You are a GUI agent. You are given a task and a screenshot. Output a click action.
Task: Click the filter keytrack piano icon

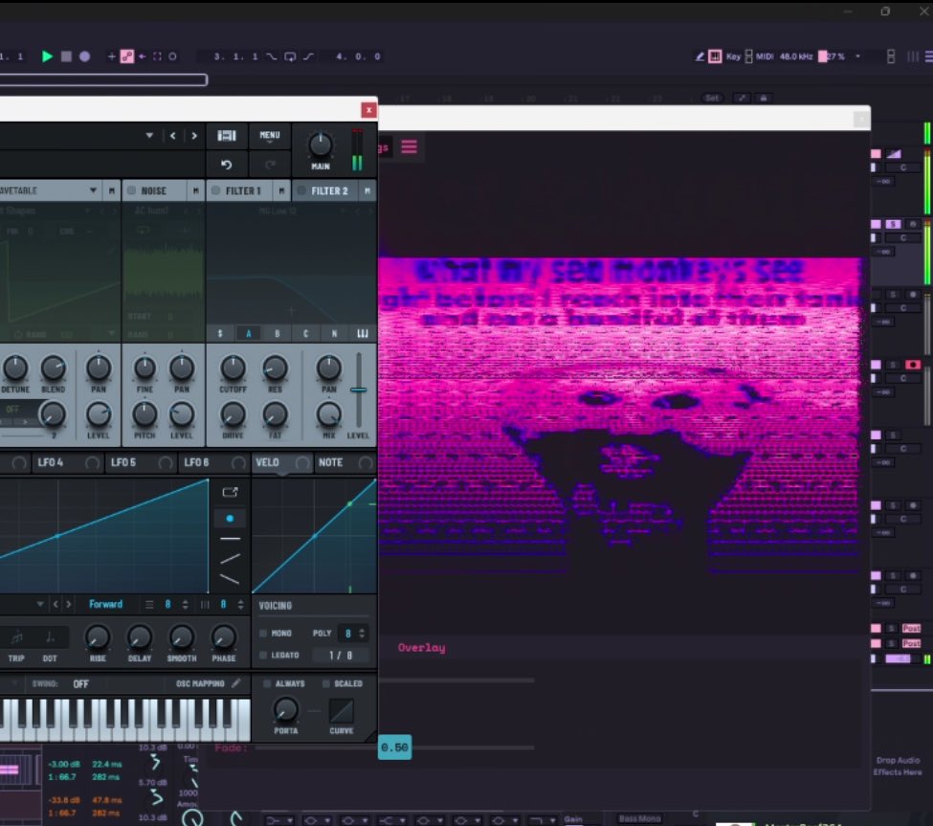[x=363, y=333]
